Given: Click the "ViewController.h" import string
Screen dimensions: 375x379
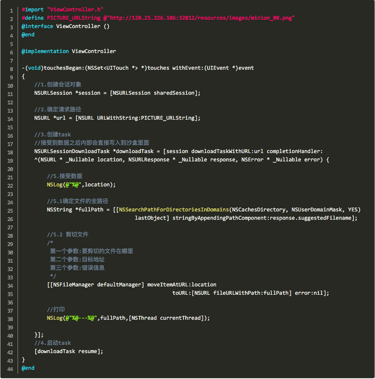Looking at the screenshot, I should point(75,10).
